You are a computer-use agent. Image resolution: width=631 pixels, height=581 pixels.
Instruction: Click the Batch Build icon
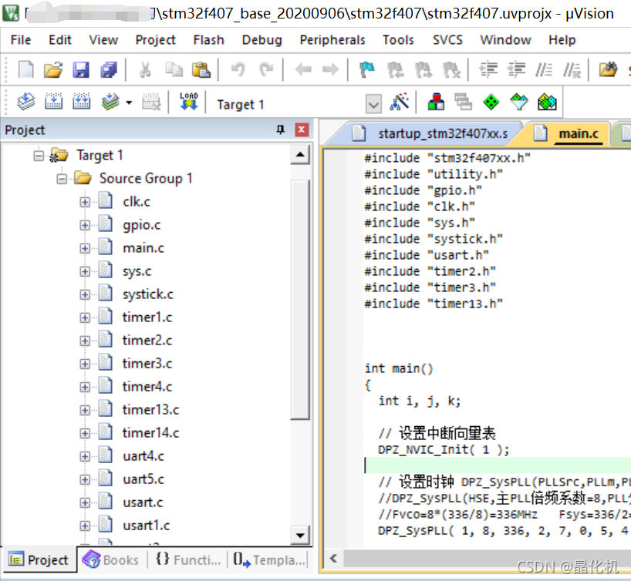pyautogui.click(x=110, y=101)
